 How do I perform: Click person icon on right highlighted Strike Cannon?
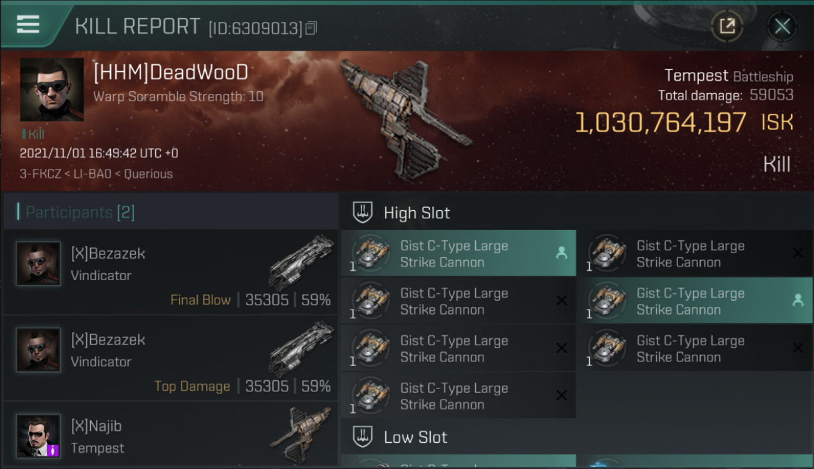798,300
